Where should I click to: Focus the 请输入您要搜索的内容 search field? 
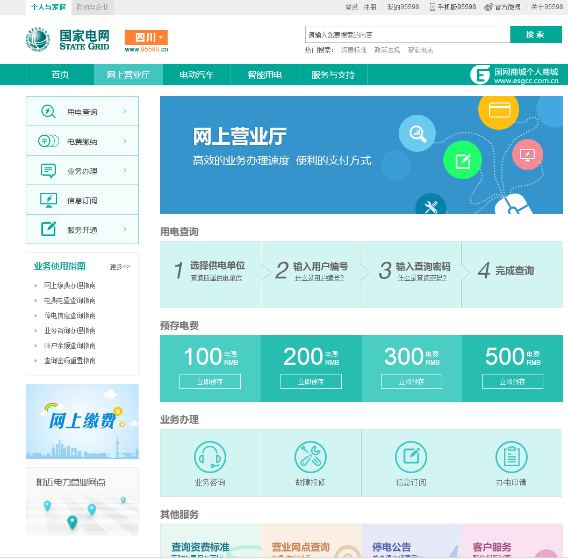point(407,34)
